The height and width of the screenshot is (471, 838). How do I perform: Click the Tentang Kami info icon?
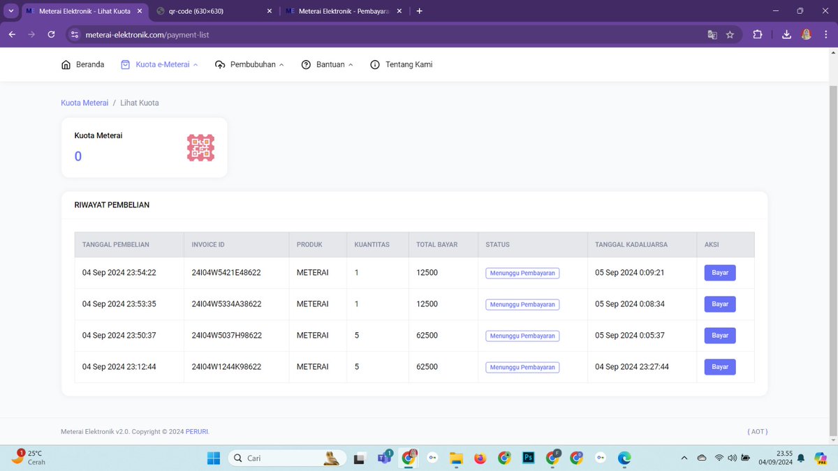click(x=375, y=64)
